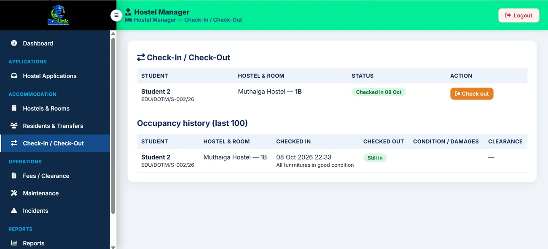Image resolution: width=548 pixels, height=249 pixels.
Task: Click the Residents & Transfers people icon
Action: tap(14, 126)
